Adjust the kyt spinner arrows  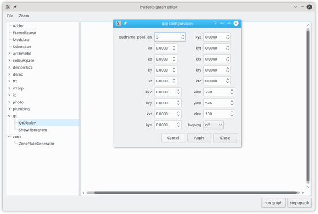[227, 48]
